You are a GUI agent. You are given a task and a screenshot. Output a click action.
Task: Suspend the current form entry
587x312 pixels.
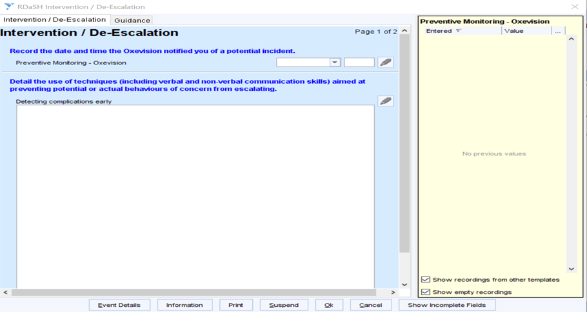click(x=284, y=305)
